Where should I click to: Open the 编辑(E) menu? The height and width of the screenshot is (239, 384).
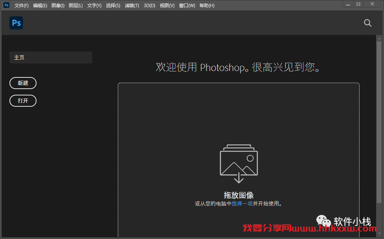tap(40, 5)
